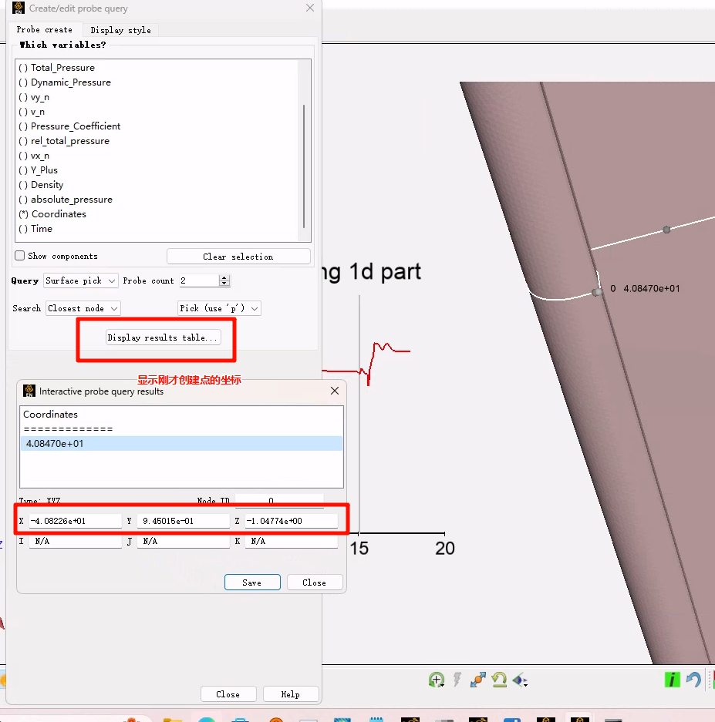The image size is (715, 722).
Task: Click the variables list vertical scrollbar
Action: point(304,164)
